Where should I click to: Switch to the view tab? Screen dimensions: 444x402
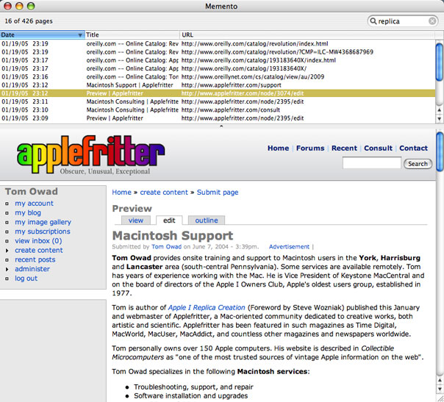(x=136, y=220)
